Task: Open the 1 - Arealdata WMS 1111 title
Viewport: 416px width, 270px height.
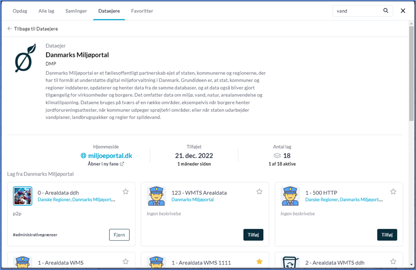Action: coord(201,263)
